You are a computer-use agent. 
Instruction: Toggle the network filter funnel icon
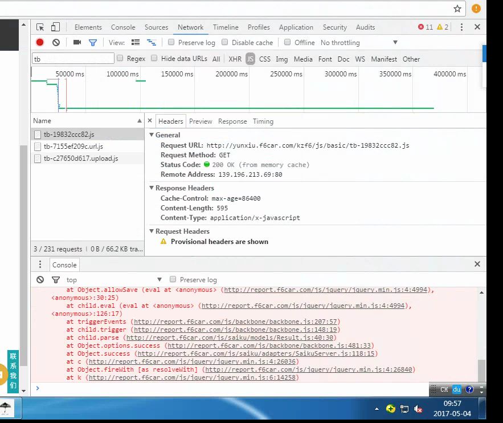tap(93, 43)
